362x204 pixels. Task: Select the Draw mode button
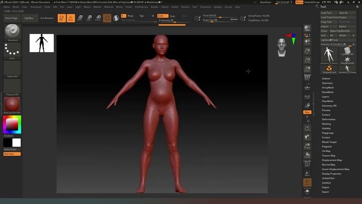pos(71,18)
